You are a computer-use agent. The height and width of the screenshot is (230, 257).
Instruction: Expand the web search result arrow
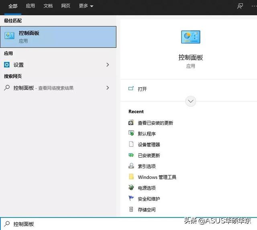click(x=108, y=88)
